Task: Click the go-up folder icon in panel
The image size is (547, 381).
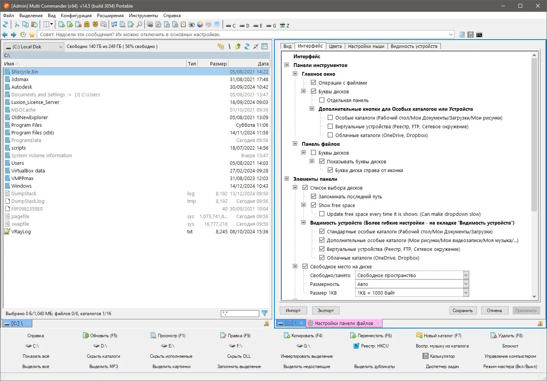Action: point(238,46)
